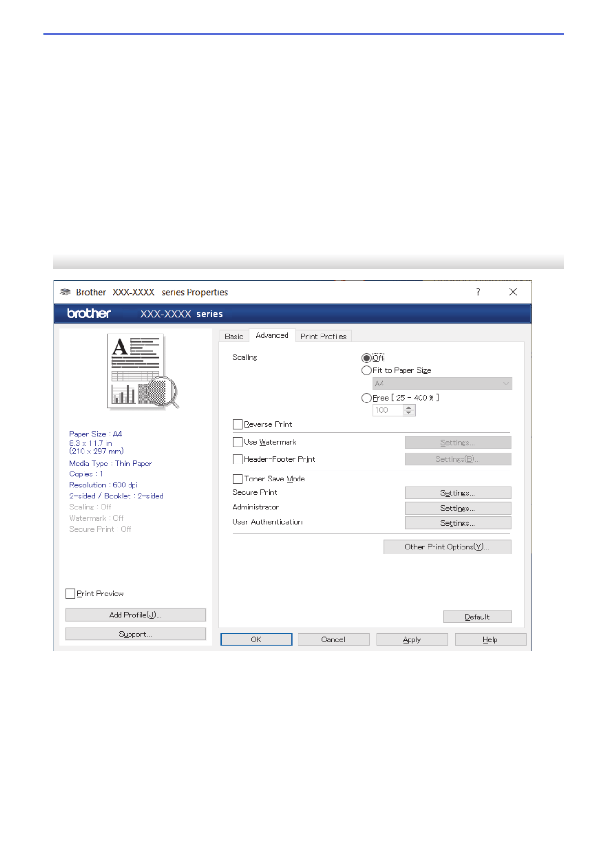608x860 pixels.
Task: Click Other Print Options(Y) button
Action: (447, 547)
